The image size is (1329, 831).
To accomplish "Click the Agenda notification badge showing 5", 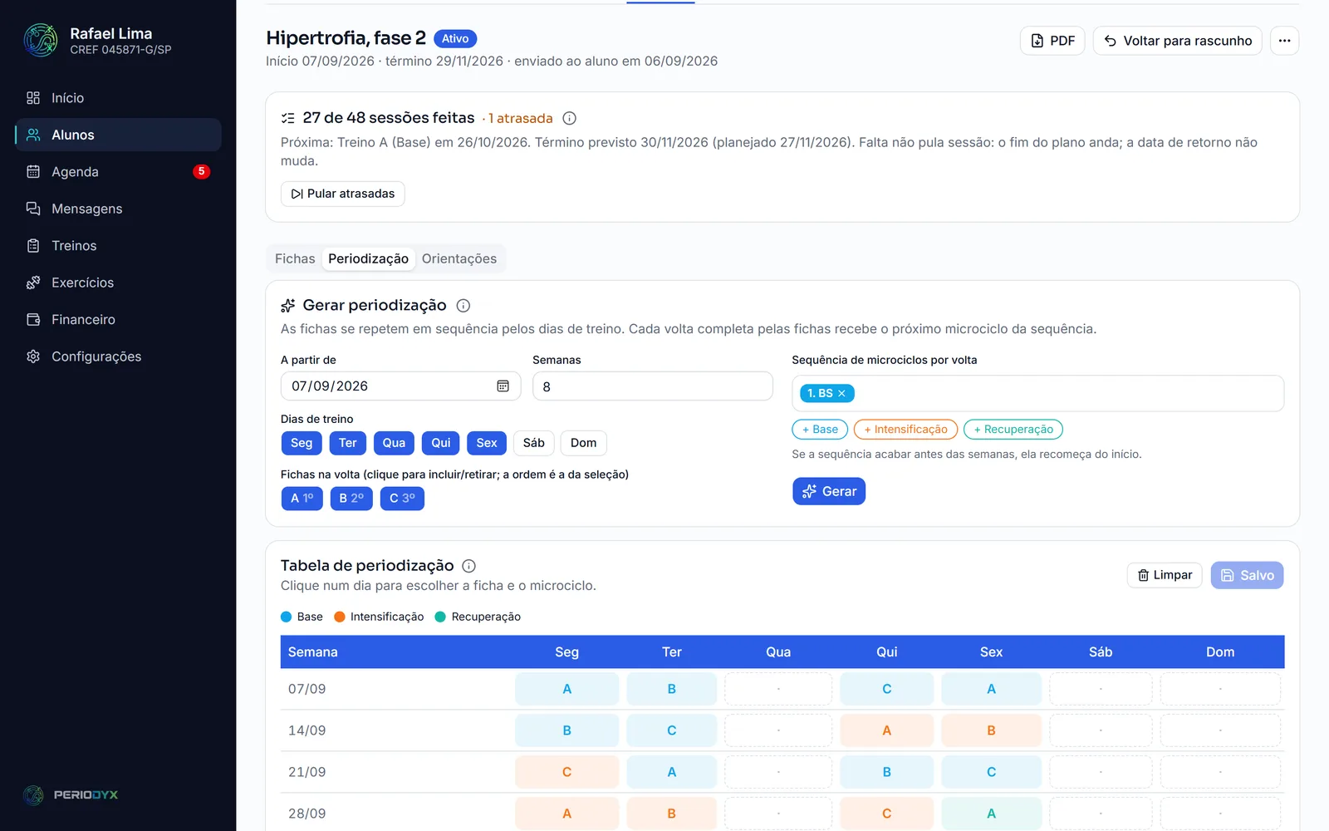I will [x=201, y=172].
